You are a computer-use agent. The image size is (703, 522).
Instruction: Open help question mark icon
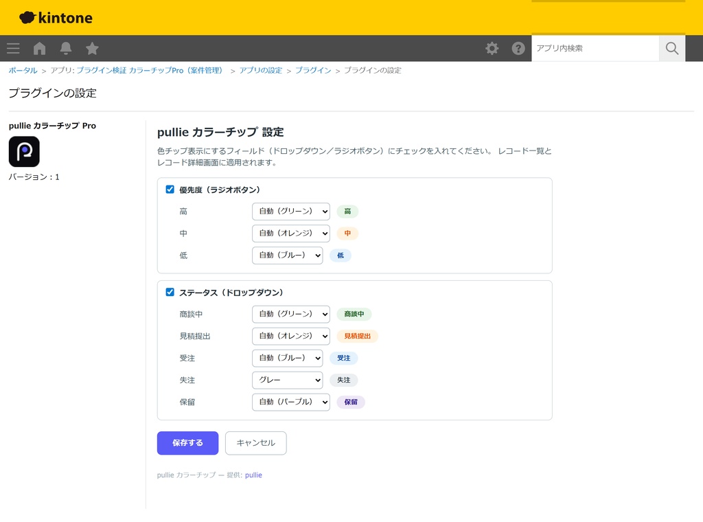pyautogui.click(x=518, y=49)
